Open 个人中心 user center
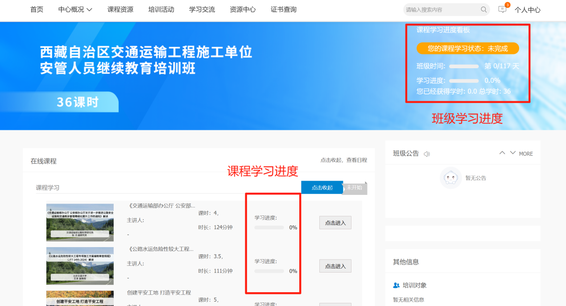Image resolution: width=566 pixels, height=306 pixels. [527, 10]
